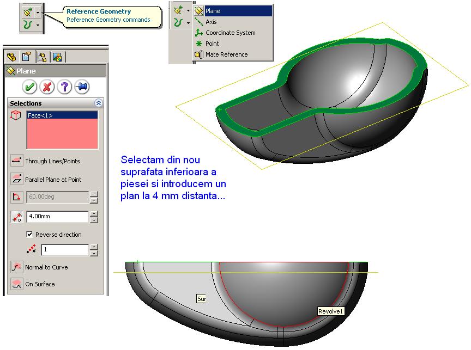Open the dropdown arrow beside the Curves icon near the tooltip
471x350 pixels.
pos(38,25)
